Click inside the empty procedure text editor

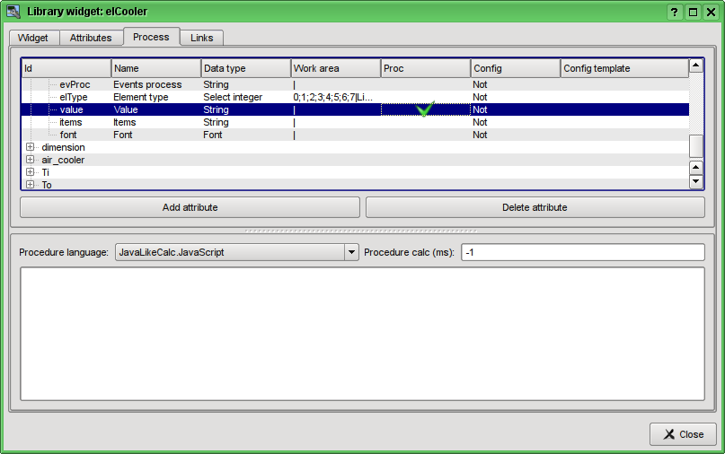click(x=362, y=333)
